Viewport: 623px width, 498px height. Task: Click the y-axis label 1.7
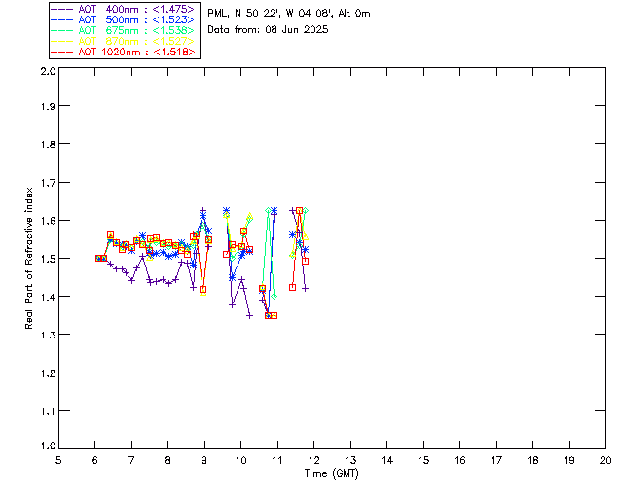pyautogui.click(x=48, y=183)
